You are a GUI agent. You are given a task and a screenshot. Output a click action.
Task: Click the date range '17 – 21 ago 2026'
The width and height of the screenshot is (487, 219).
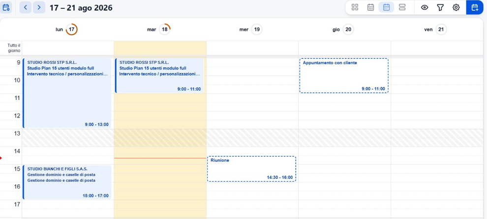pyautogui.click(x=81, y=8)
